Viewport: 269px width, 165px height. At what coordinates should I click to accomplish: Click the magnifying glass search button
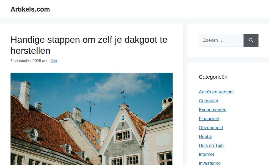251,40
